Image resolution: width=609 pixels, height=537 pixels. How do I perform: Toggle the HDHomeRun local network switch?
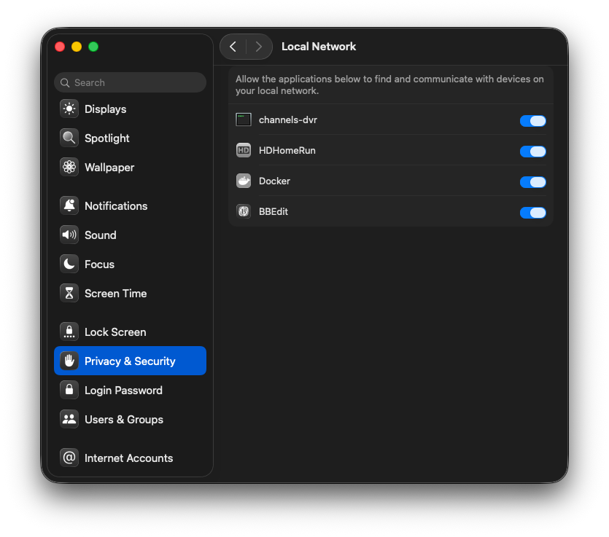click(532, 152)
